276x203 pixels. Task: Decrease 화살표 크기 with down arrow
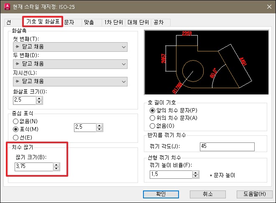39,102
